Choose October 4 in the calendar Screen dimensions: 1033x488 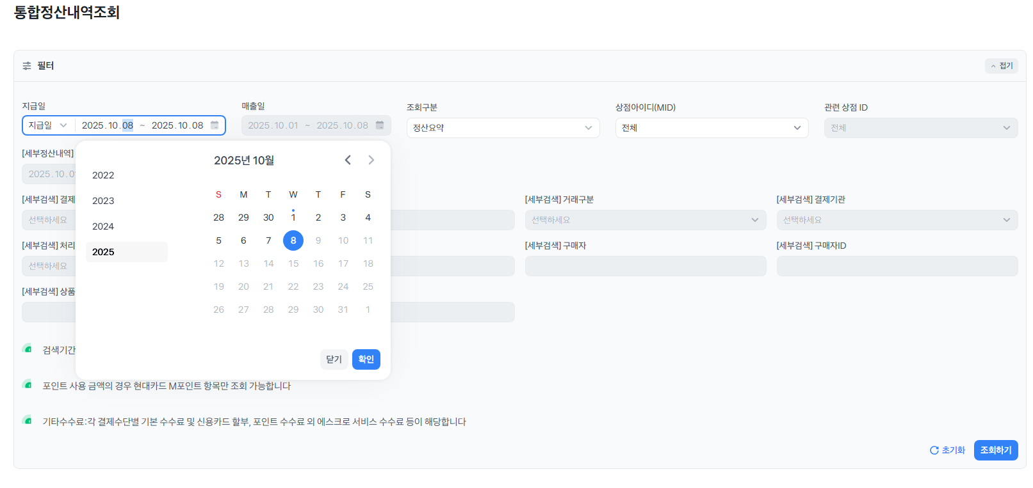point(368,217)
